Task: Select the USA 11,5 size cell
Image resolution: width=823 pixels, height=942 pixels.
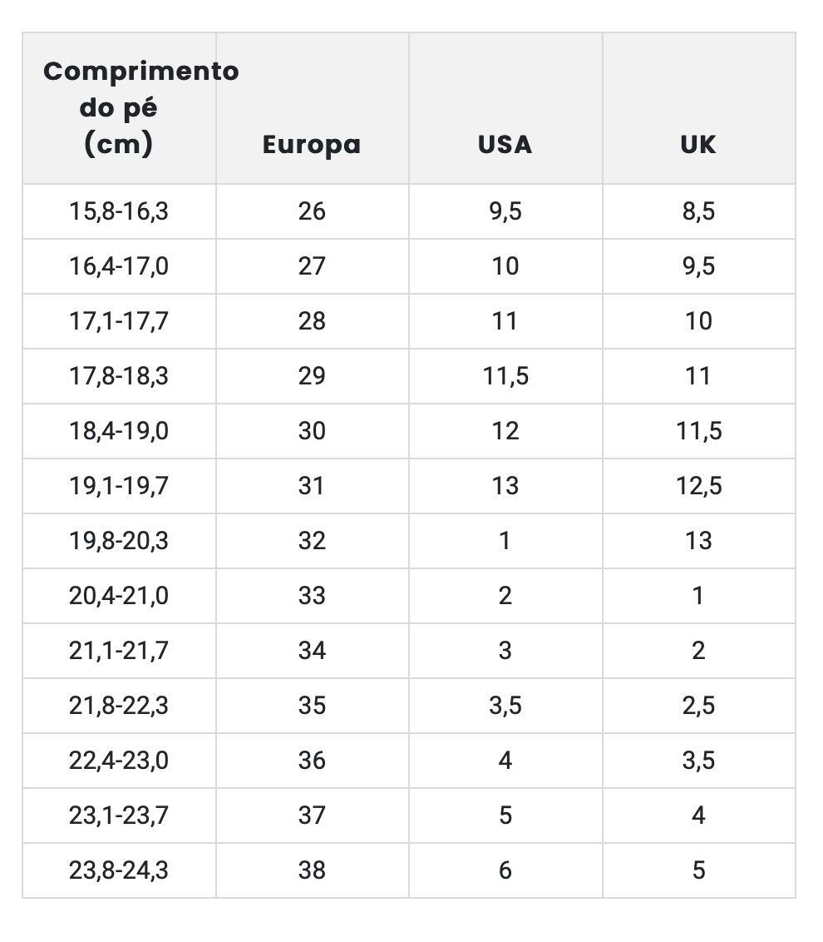Action: 505,376
